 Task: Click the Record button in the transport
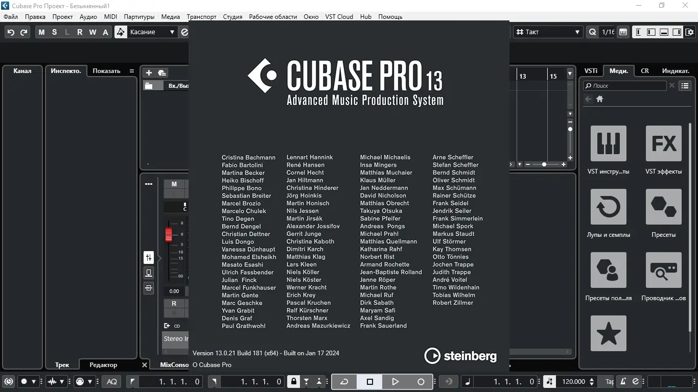pyautogui.click(x=421, y=381)
